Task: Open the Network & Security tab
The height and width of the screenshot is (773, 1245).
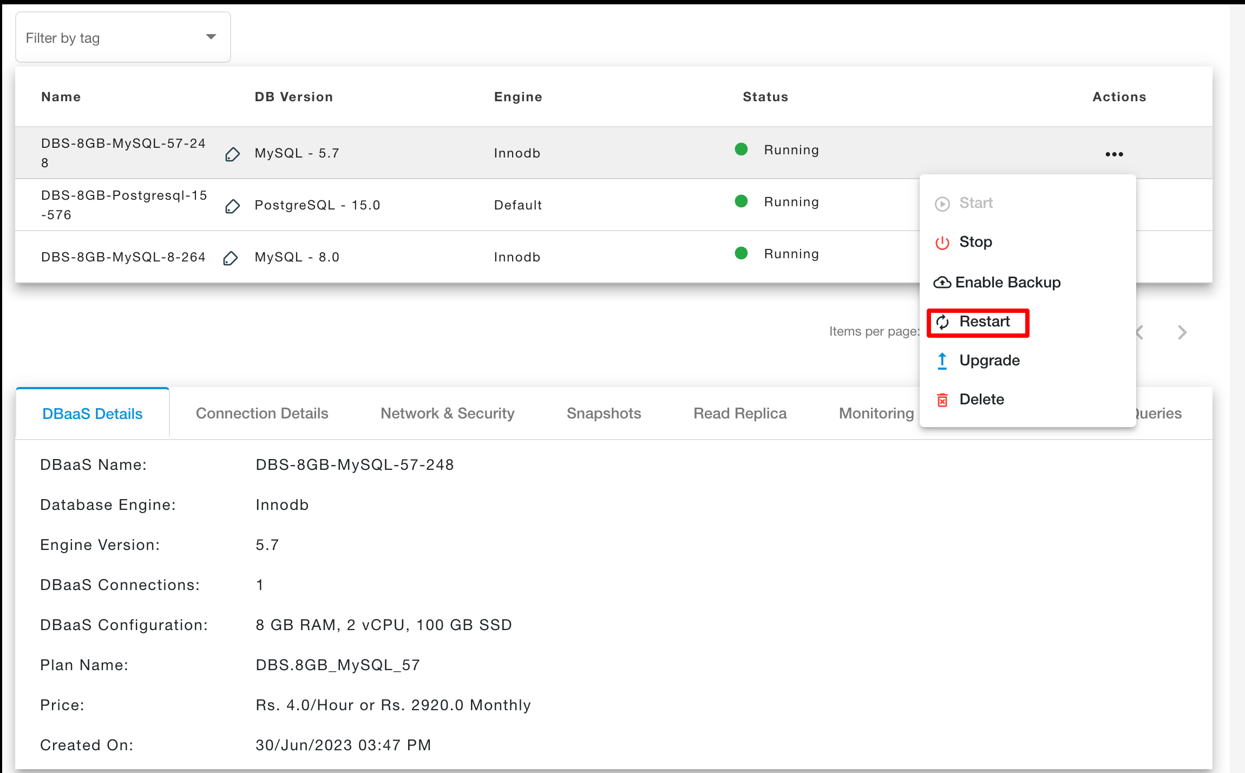Action: [447, 413]
